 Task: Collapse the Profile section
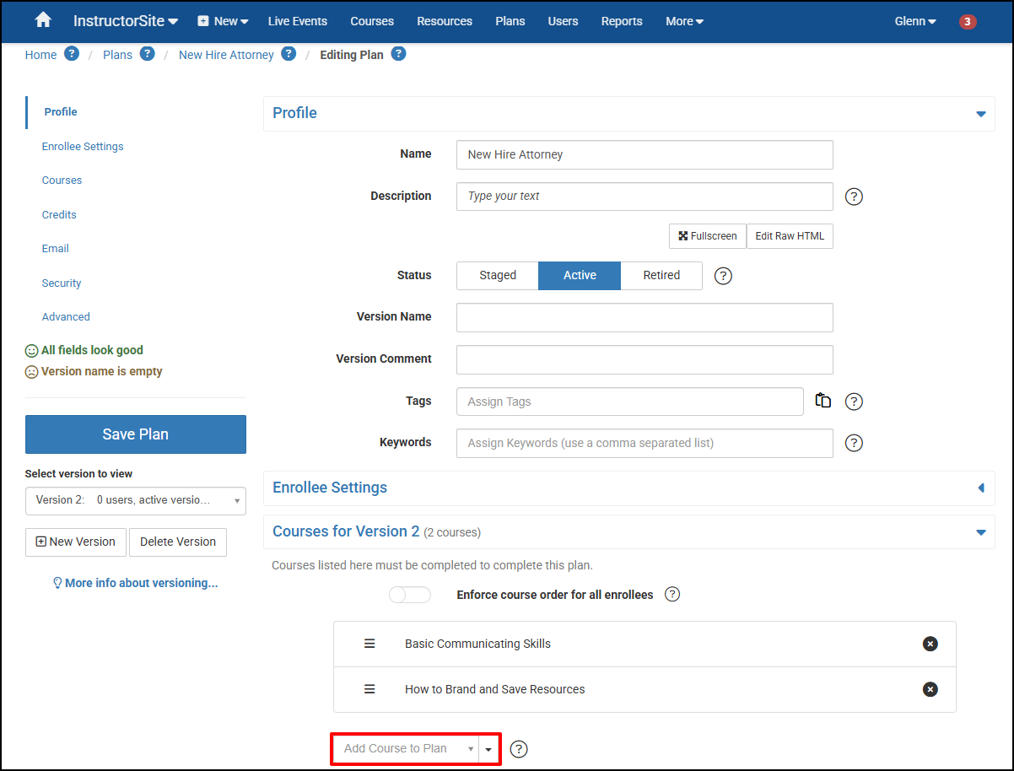981,114
